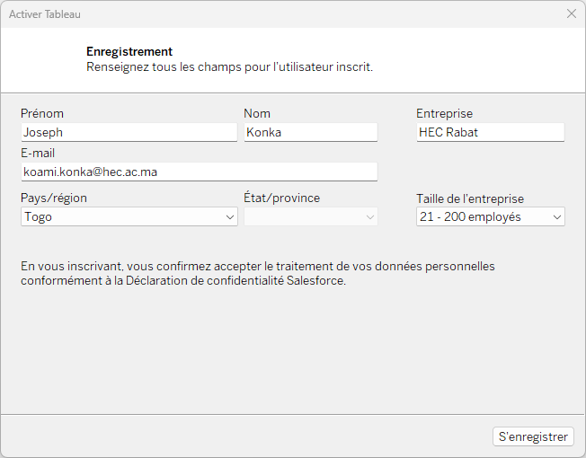The image size is (586, 458).
Task: Open the 21 - 200 employés dropdown
Action: tap(491, 216)
